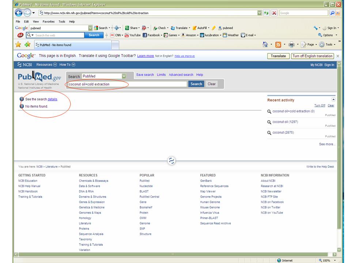Open the zoom level dropdown at 100%

tap(335, 260)
